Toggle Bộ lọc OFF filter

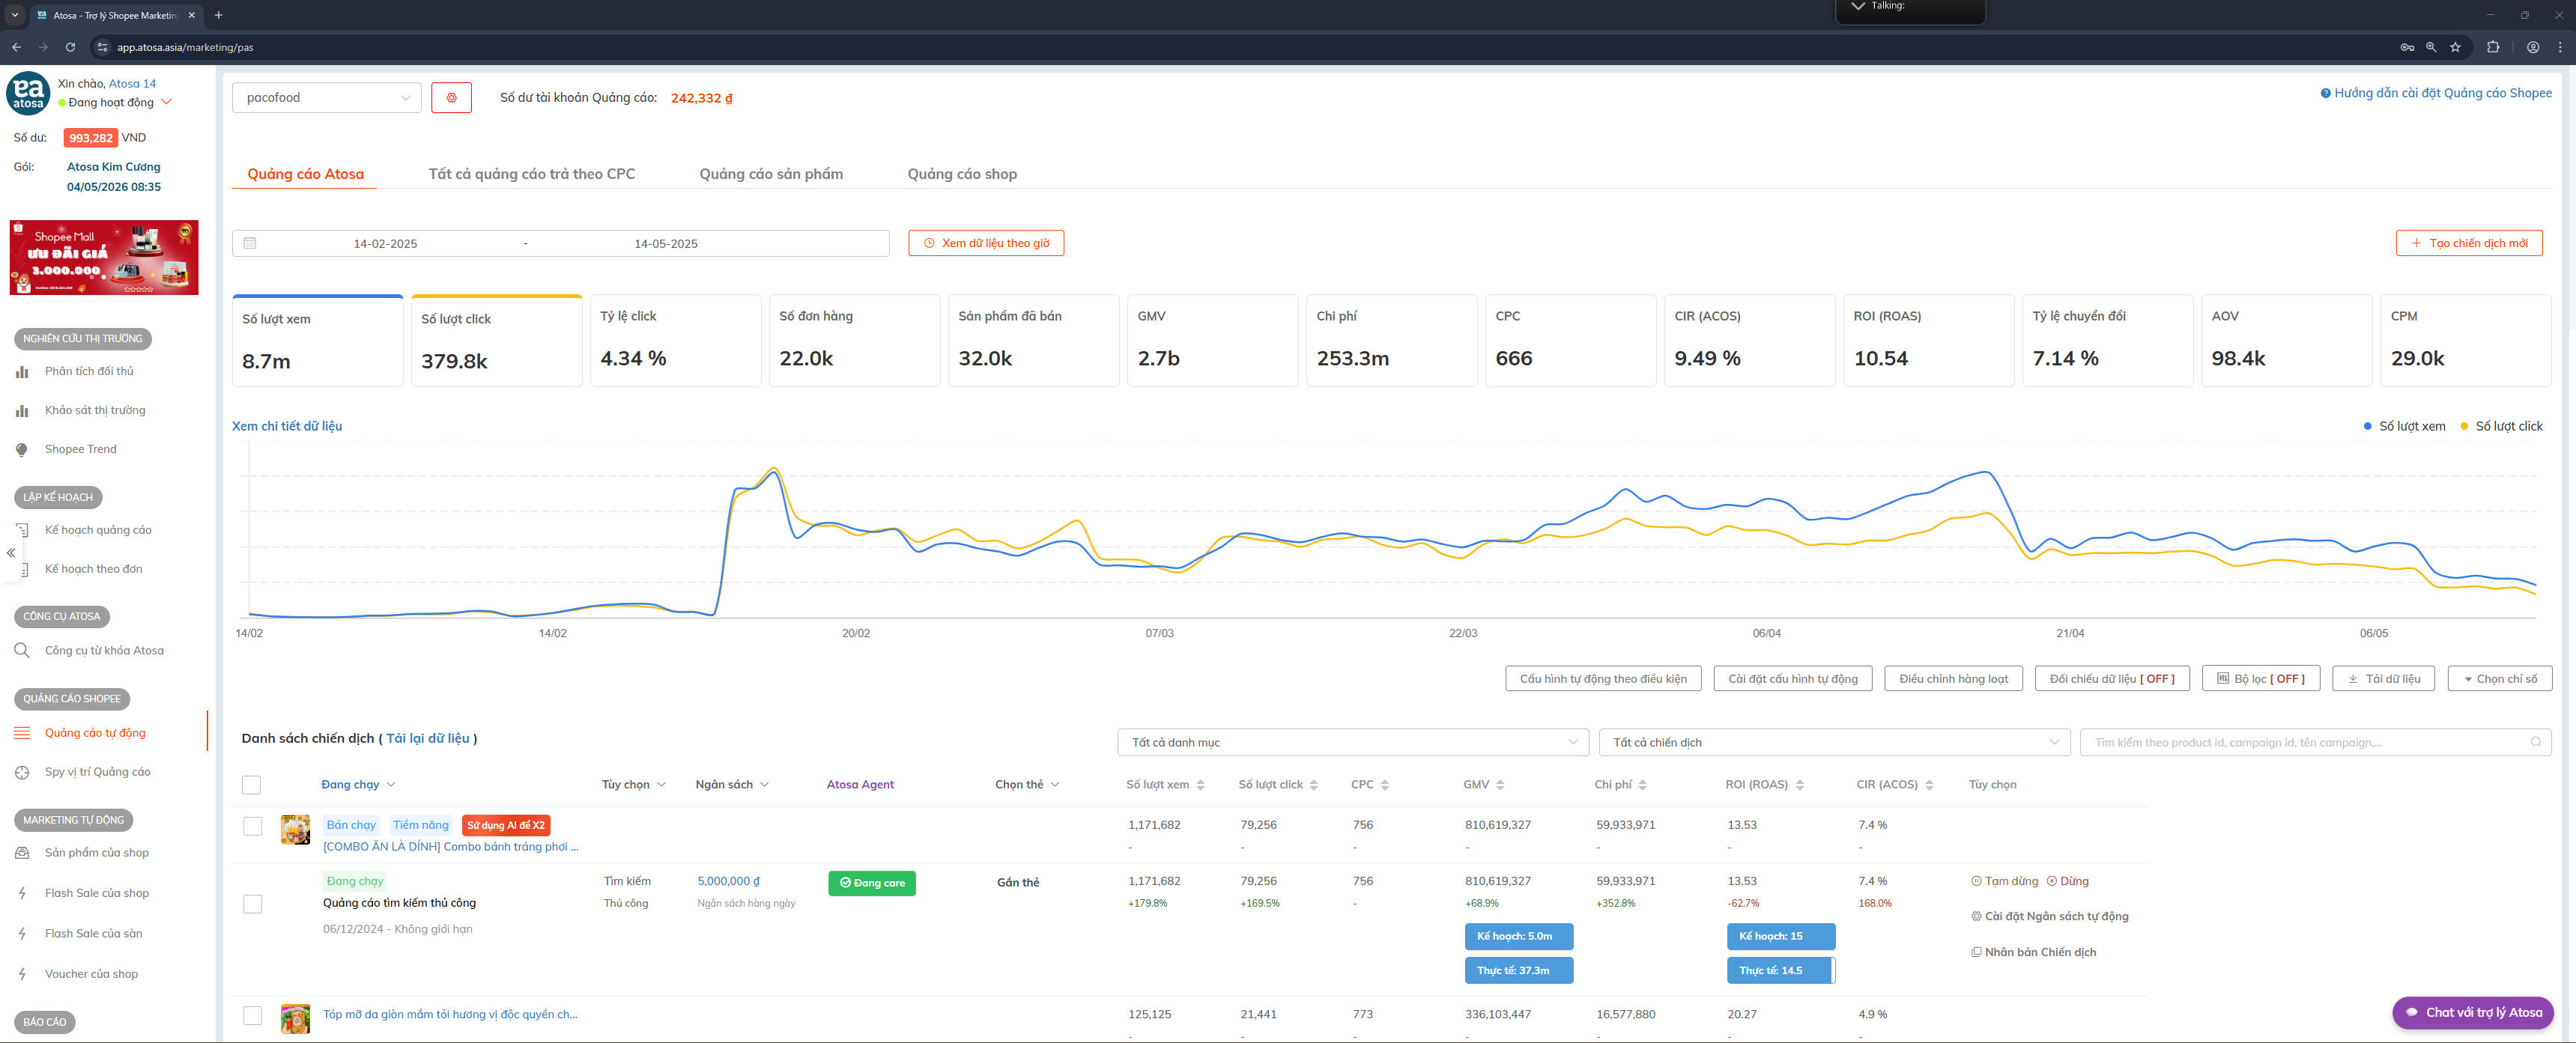click(x=2261, y=679)
